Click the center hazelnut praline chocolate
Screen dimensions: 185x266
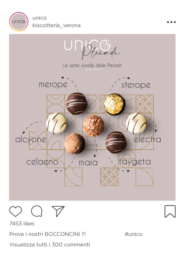[x=93, y=126]
